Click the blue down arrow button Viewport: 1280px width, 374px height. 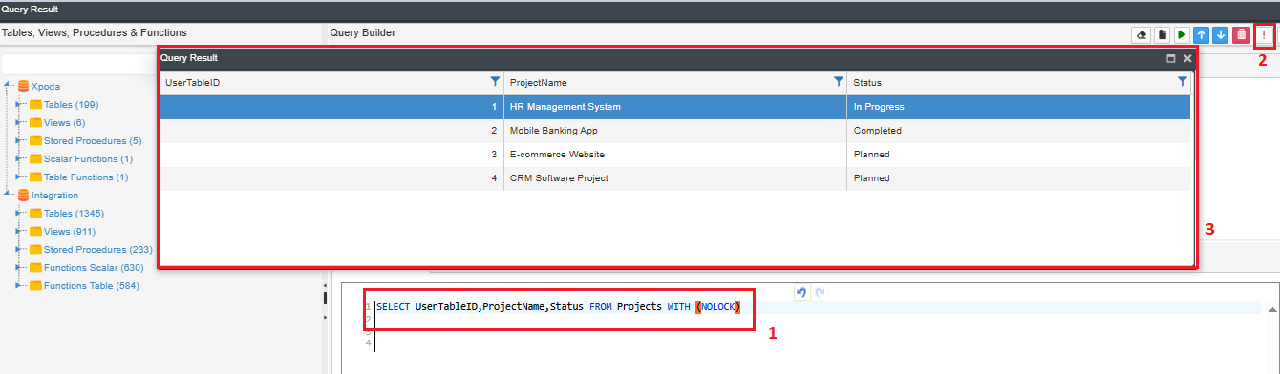[x=1221, y=35]
